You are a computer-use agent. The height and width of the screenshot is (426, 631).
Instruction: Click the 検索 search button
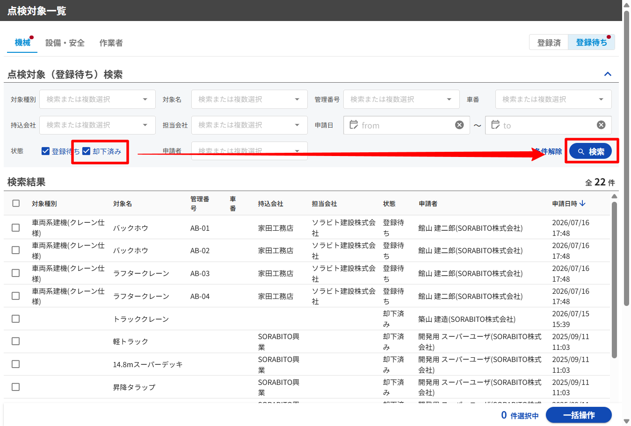[590, 151]
